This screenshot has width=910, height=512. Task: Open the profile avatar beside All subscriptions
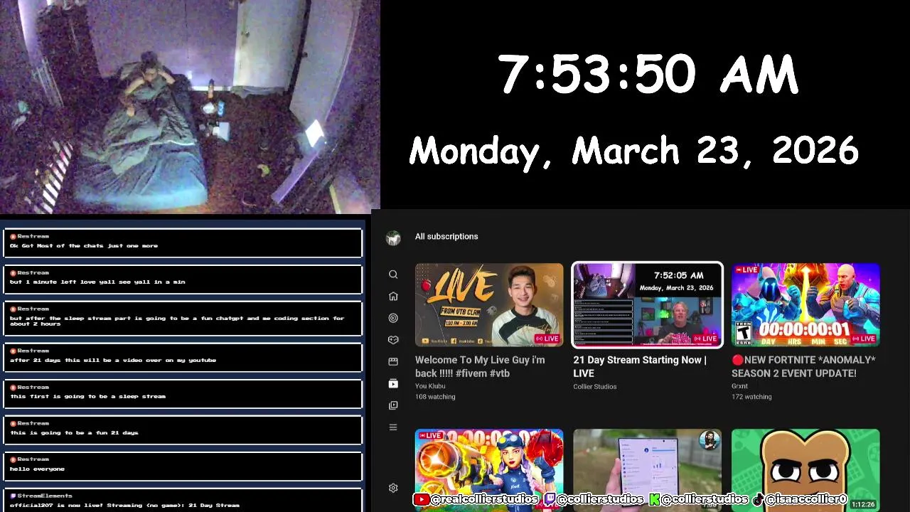393,238
